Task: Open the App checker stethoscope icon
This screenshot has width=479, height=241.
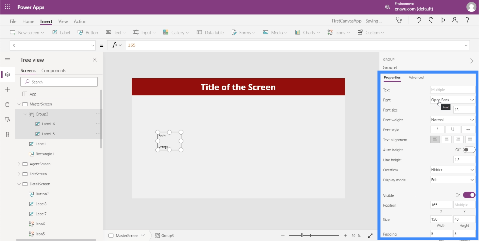Action: [399, 20]
